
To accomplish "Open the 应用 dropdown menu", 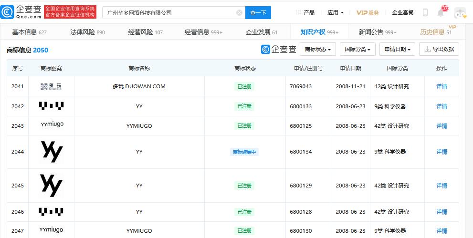I will pos(335,12).
